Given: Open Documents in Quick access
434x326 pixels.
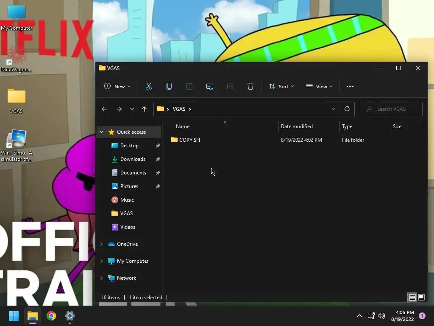Looking at the screenshot, I should (x=133, y=173).
